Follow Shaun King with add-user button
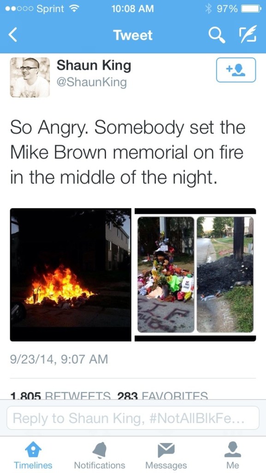266x473 pixels. (236, 70)
